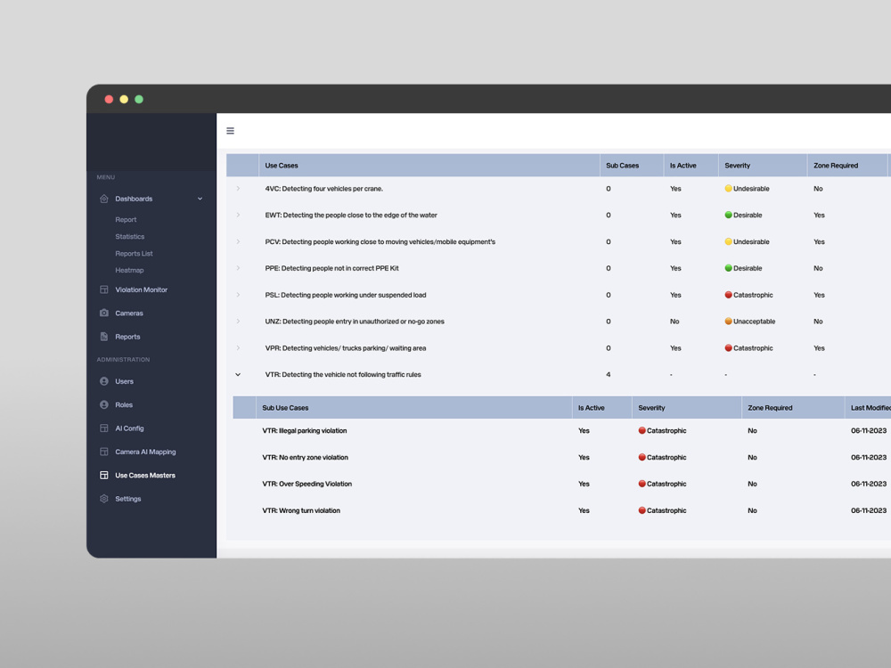
Task: Click yellow severity dot for 4VC row
Action: tap(728, 189)
